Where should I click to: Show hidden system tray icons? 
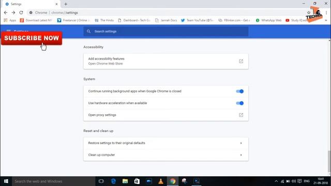coord(276,181)
